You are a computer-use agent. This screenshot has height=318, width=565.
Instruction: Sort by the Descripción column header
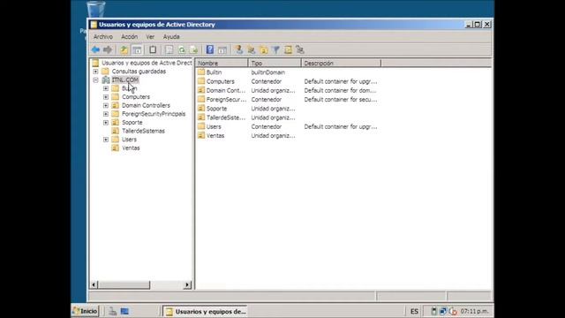tap(341, 63)
